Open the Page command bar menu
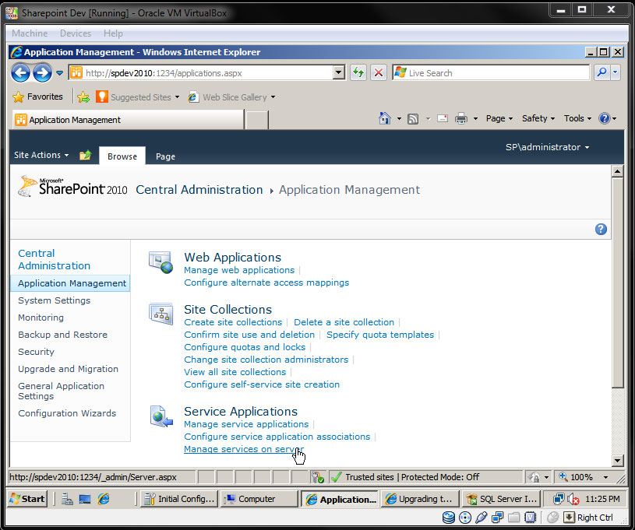The height and width of the screenshot is (530, 635). point(499,118)
